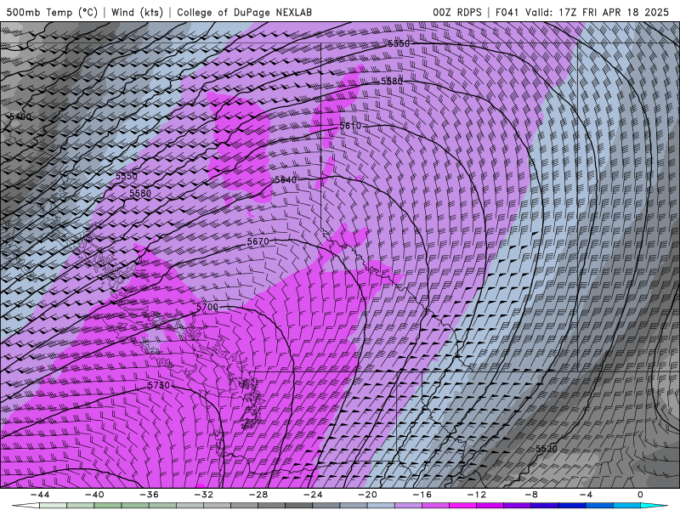Click the 0 colorbar tick label

[x=641, y=495]
